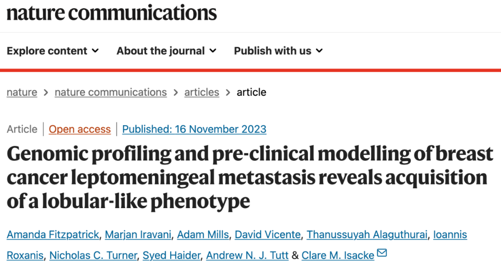Screen dimensions: 501x266
Task: Select author Ioannis Roxanis
Action: pos(450,235)
